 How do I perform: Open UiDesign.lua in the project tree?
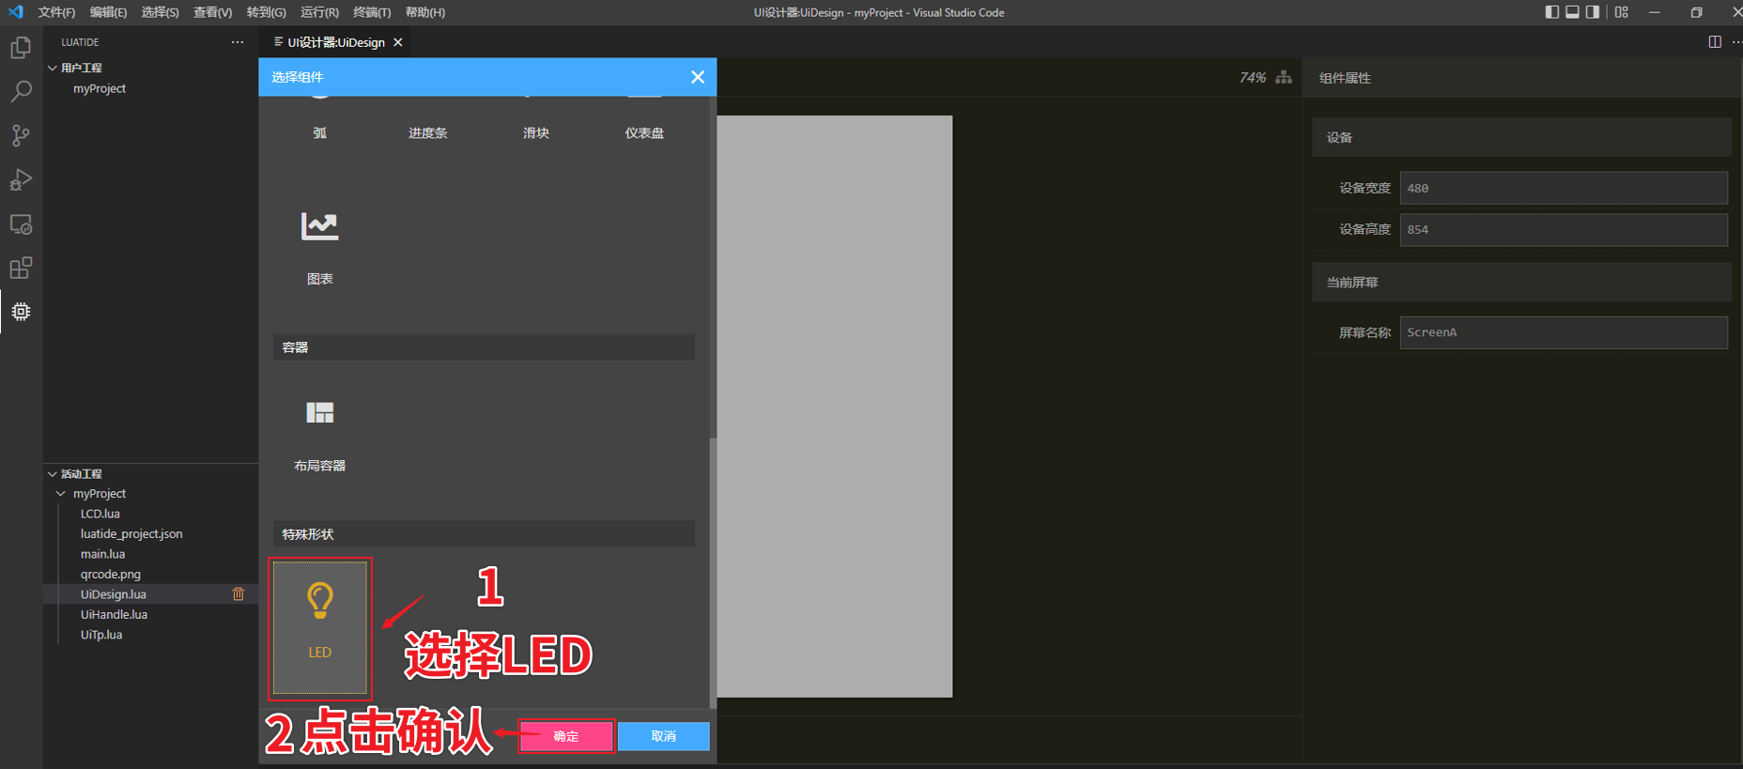tap(114, 594)
